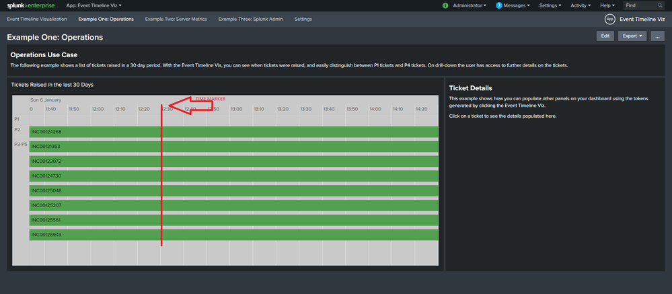
Task: Select ticket INC00125561 bar
Action: [x=233, y=220]
